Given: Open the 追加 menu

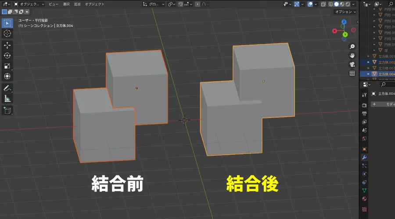Looking at the screenshot, I should point(77,4).
